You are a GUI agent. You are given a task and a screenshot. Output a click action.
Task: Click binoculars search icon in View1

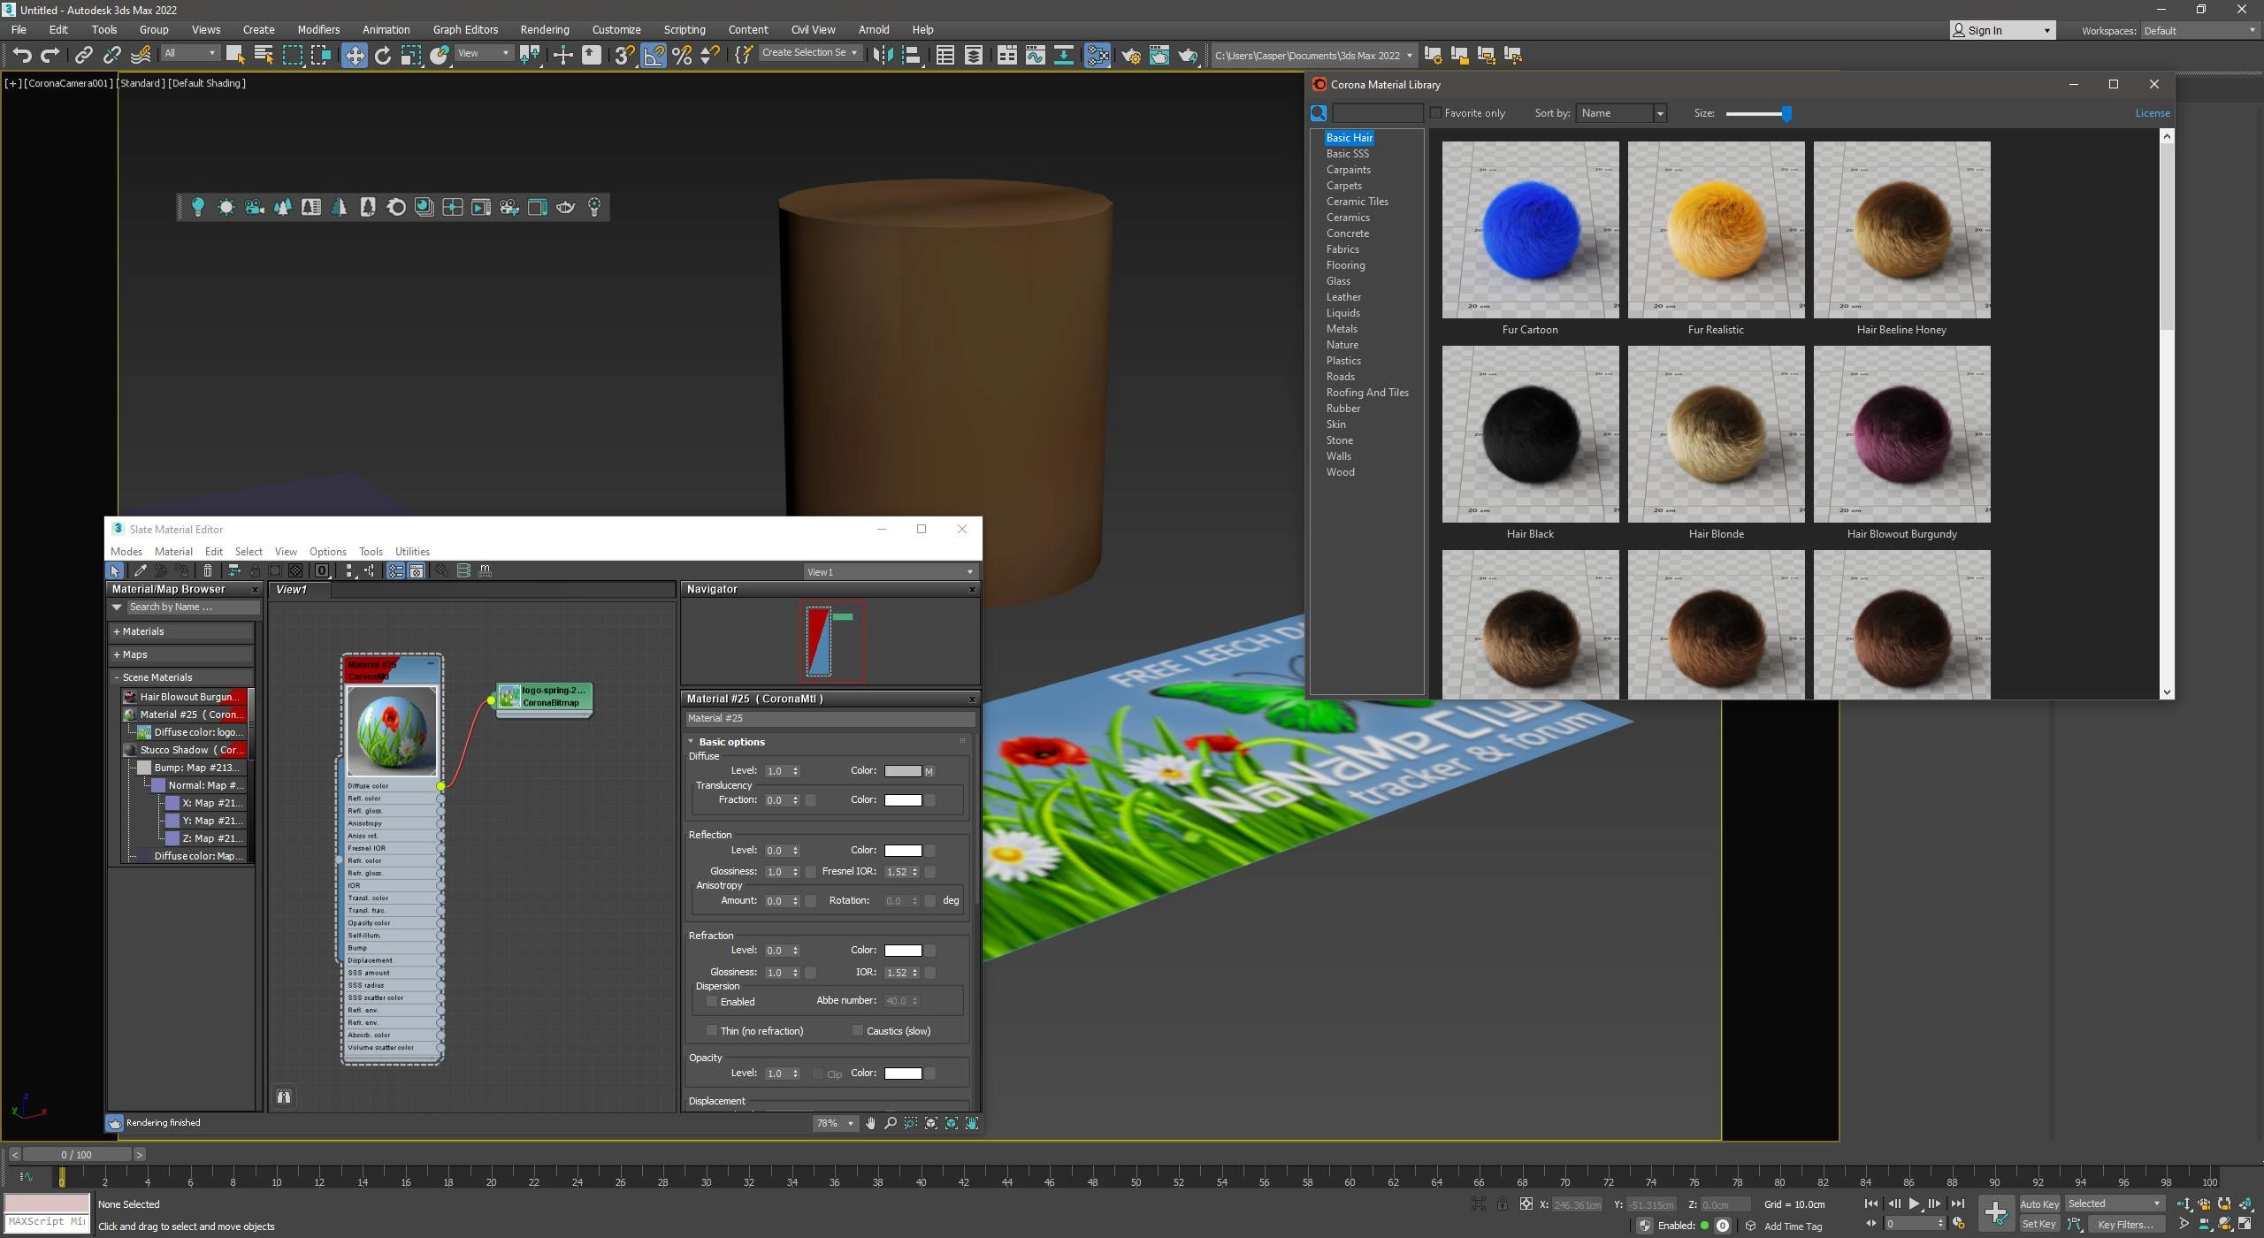pyautogui.click(x=284, y=1097)
